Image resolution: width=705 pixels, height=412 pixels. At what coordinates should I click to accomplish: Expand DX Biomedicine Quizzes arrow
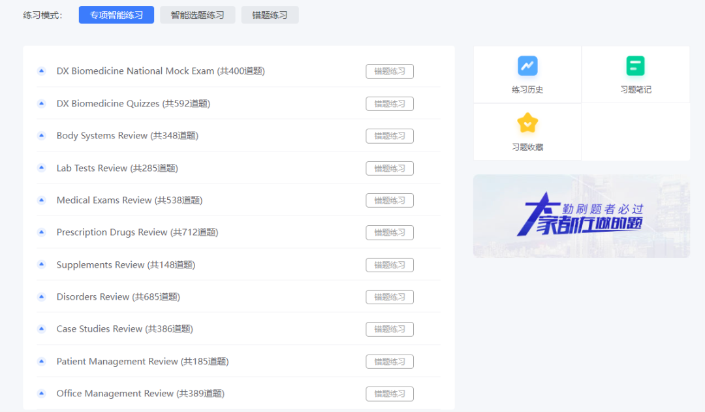41,103
